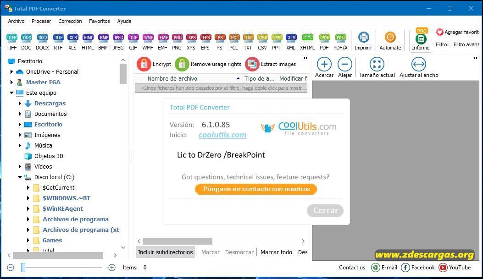Click the Cerrar button

[325, 211]
